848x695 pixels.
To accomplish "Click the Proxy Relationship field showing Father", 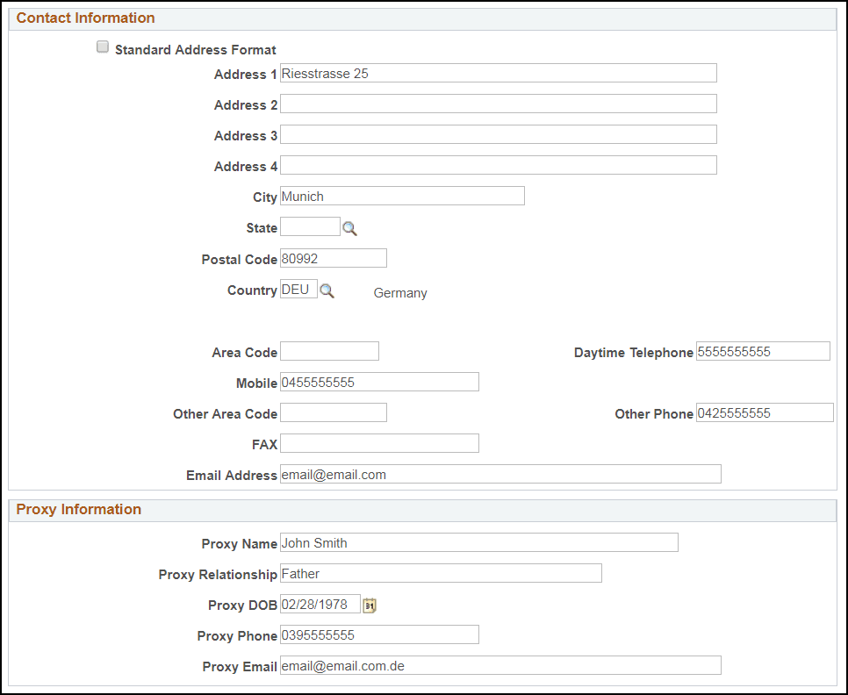I will pos(439,573).
